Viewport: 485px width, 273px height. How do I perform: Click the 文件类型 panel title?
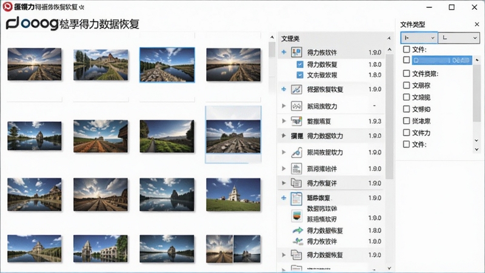pyautogui.click(x=413, y=24)
